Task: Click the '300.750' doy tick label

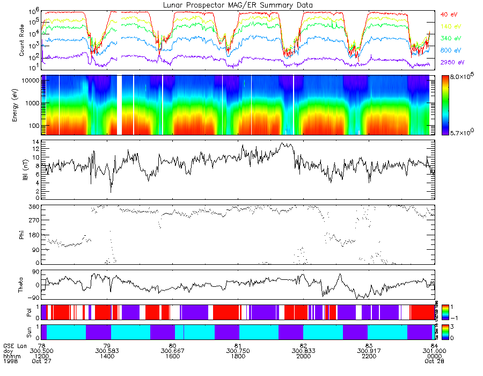Action: coord(238,351)
